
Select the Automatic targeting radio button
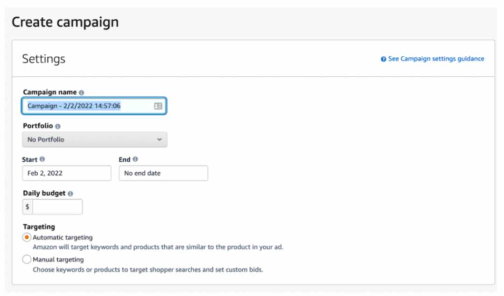[27, 237]
